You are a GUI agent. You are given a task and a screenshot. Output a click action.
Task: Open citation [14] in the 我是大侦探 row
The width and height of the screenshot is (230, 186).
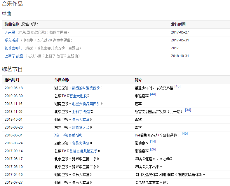[153, 141]
